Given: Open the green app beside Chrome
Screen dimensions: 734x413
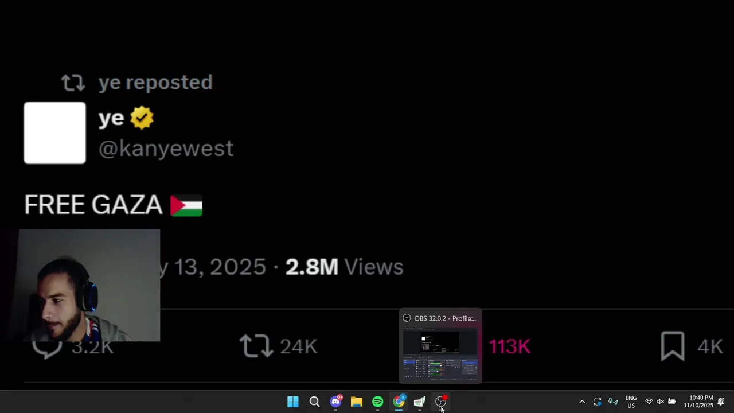Looking at the screenshot, I should coord(420,402).
